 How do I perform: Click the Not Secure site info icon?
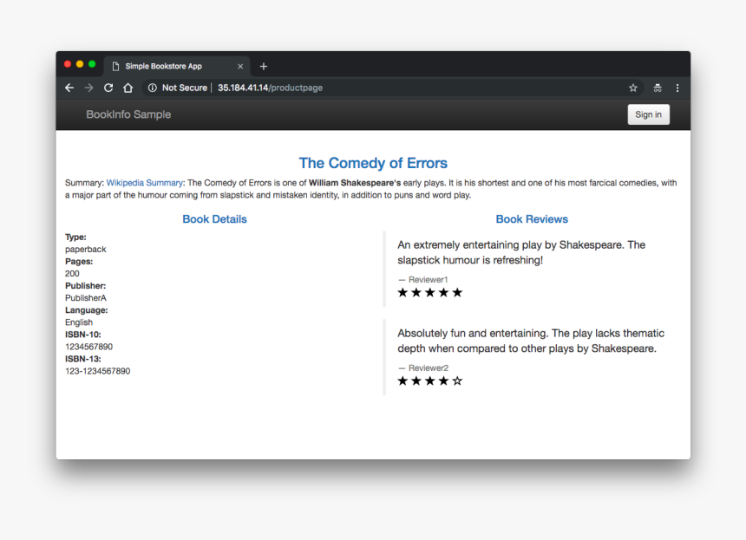pyautogui.click(x=152, y=88)
